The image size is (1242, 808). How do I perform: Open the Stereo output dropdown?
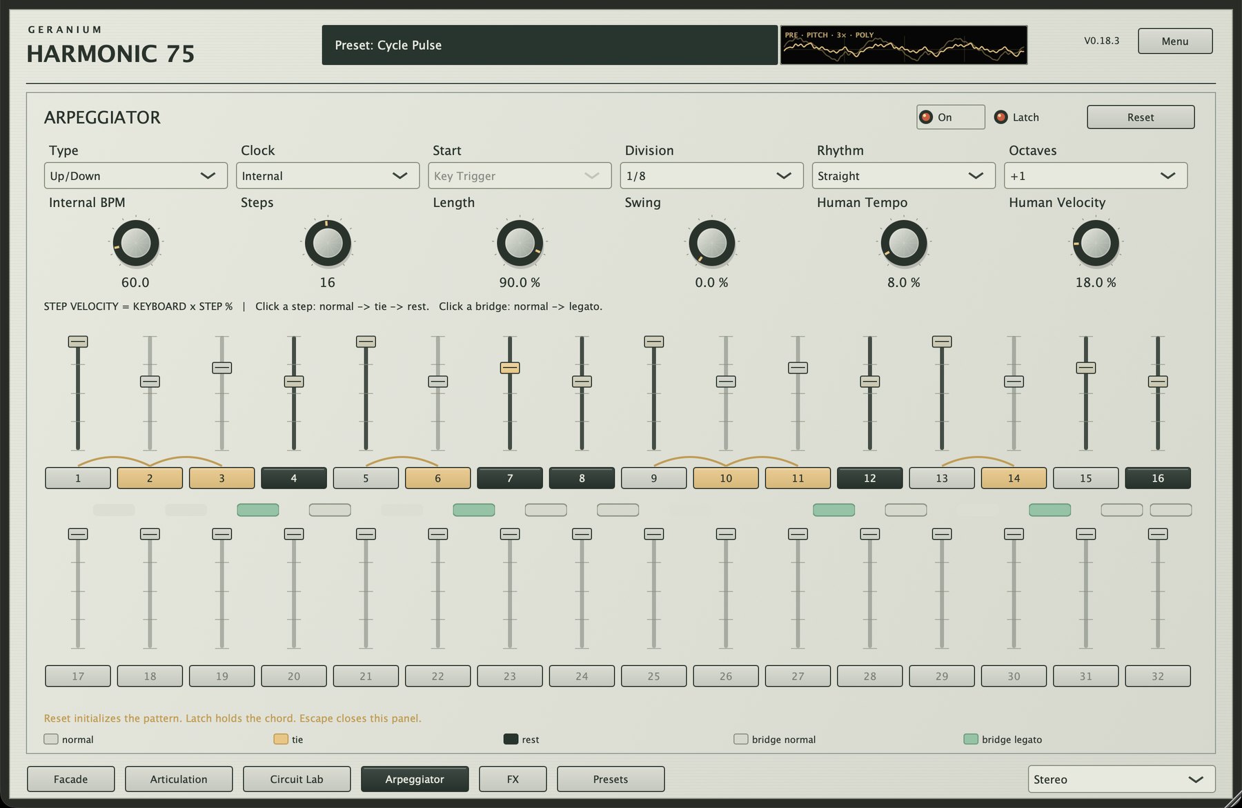click(1121, 779)
